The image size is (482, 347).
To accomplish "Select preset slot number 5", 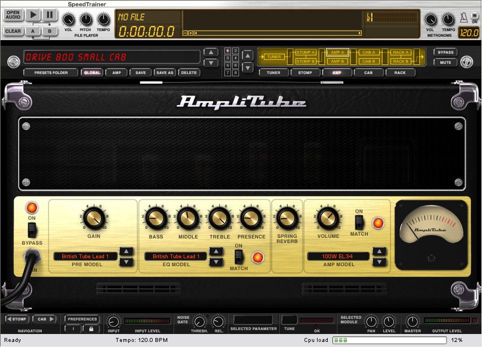I will (228, 65).
